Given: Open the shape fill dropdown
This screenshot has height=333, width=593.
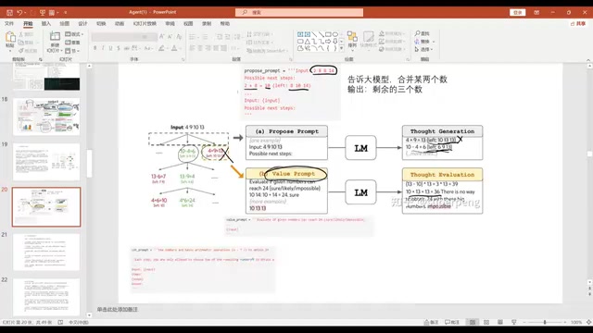Looking at the screenshot, I should [391, 33].
